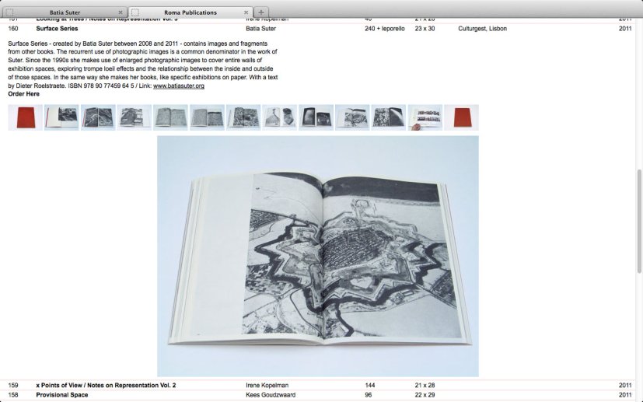This screenshot has height=402, width=643.
Task: Select seventh thumbnail of book spread
Action: point(243,117)
